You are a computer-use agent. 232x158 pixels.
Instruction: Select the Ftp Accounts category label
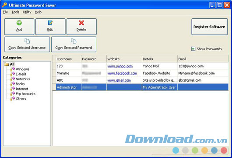click(25, 94)
